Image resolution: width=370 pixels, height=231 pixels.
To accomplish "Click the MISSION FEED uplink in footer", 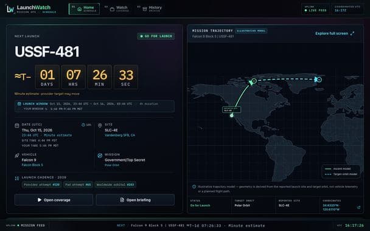I will click(25, 226).
